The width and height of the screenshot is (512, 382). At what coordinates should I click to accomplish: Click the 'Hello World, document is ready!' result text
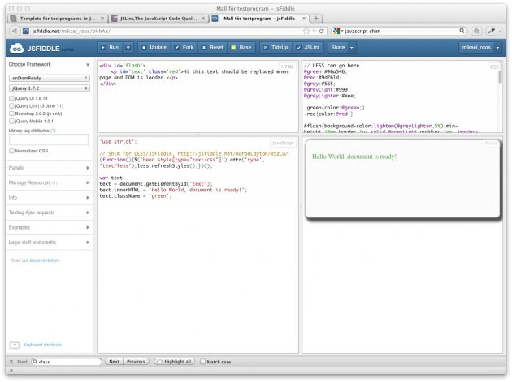(354, 157)
